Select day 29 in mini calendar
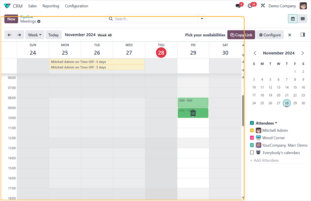 [x=295, y=103]
